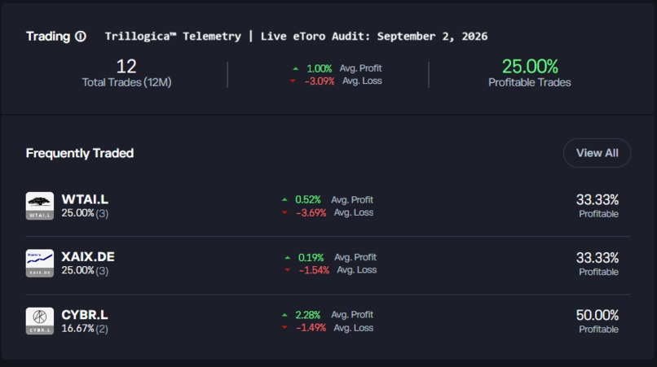Image resolution: width=657 pixels, height=367 pixels.
Task: Click CYBR.L 2.28% Avg. Profit
Action: (x=308, y=315)
